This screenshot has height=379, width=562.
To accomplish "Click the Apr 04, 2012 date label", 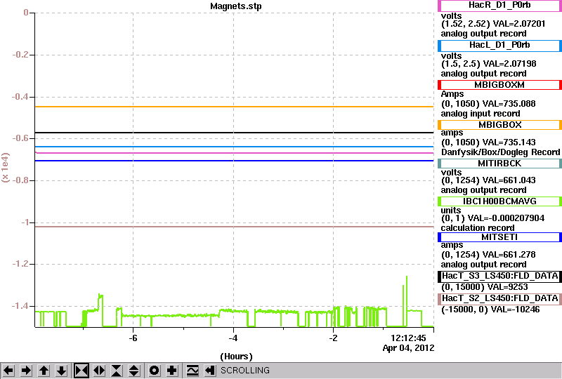I will point(408,348).
